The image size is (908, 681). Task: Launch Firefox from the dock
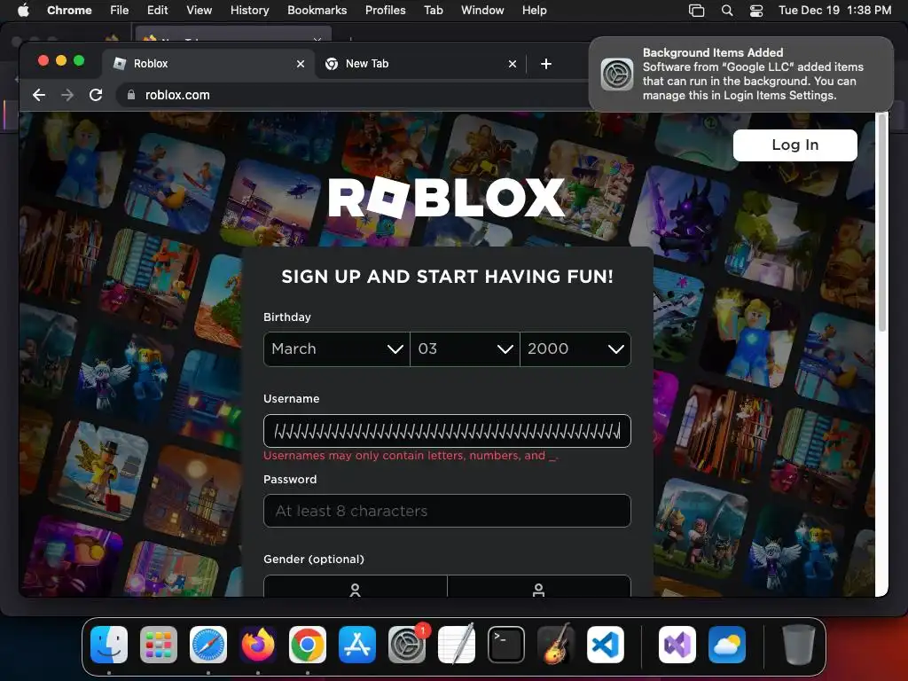258,645
